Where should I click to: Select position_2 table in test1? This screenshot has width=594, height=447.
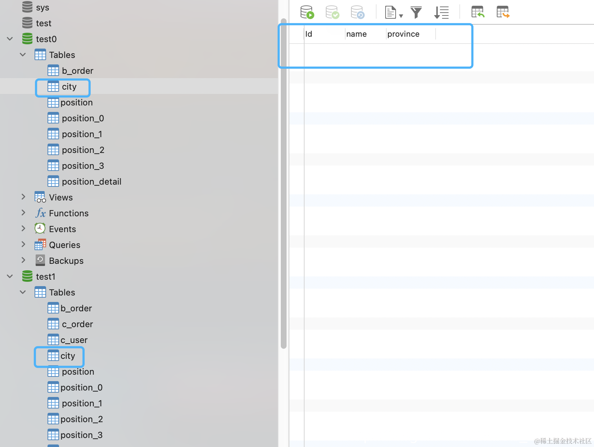82,419
